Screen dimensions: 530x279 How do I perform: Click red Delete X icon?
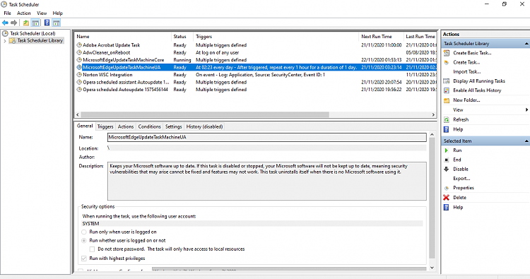click(x=447, y=198)
